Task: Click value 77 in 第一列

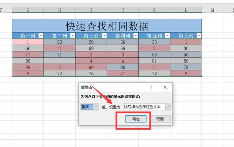Action: tap(28, 54)
